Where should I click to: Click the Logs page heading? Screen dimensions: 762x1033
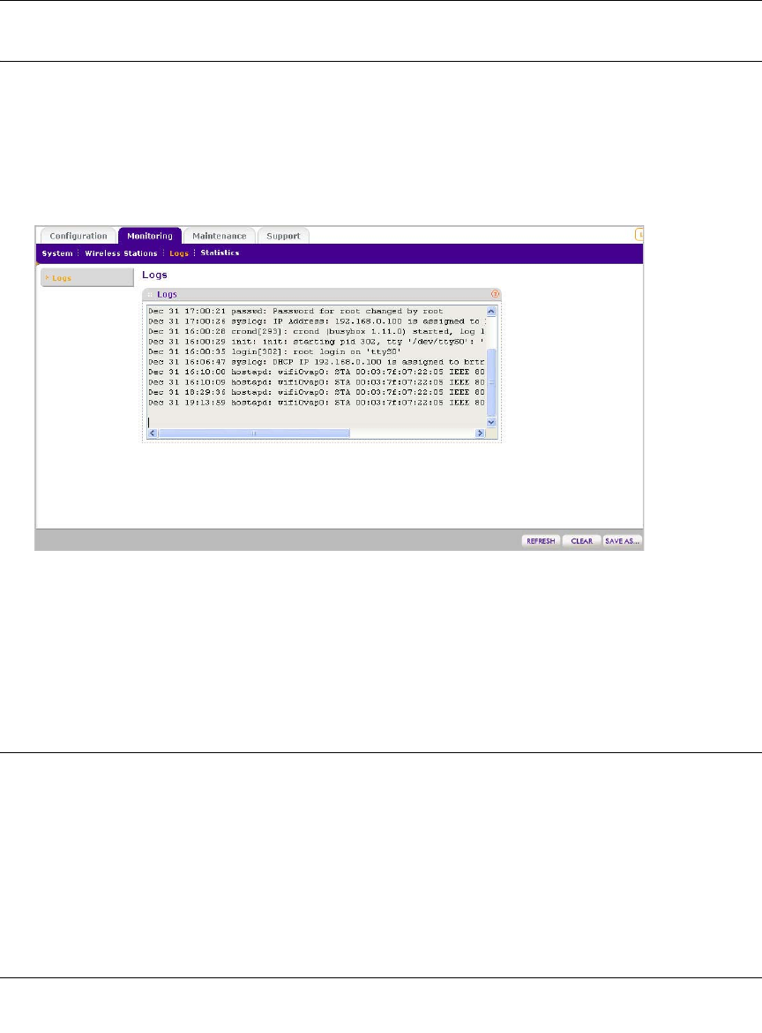point(154,275)
